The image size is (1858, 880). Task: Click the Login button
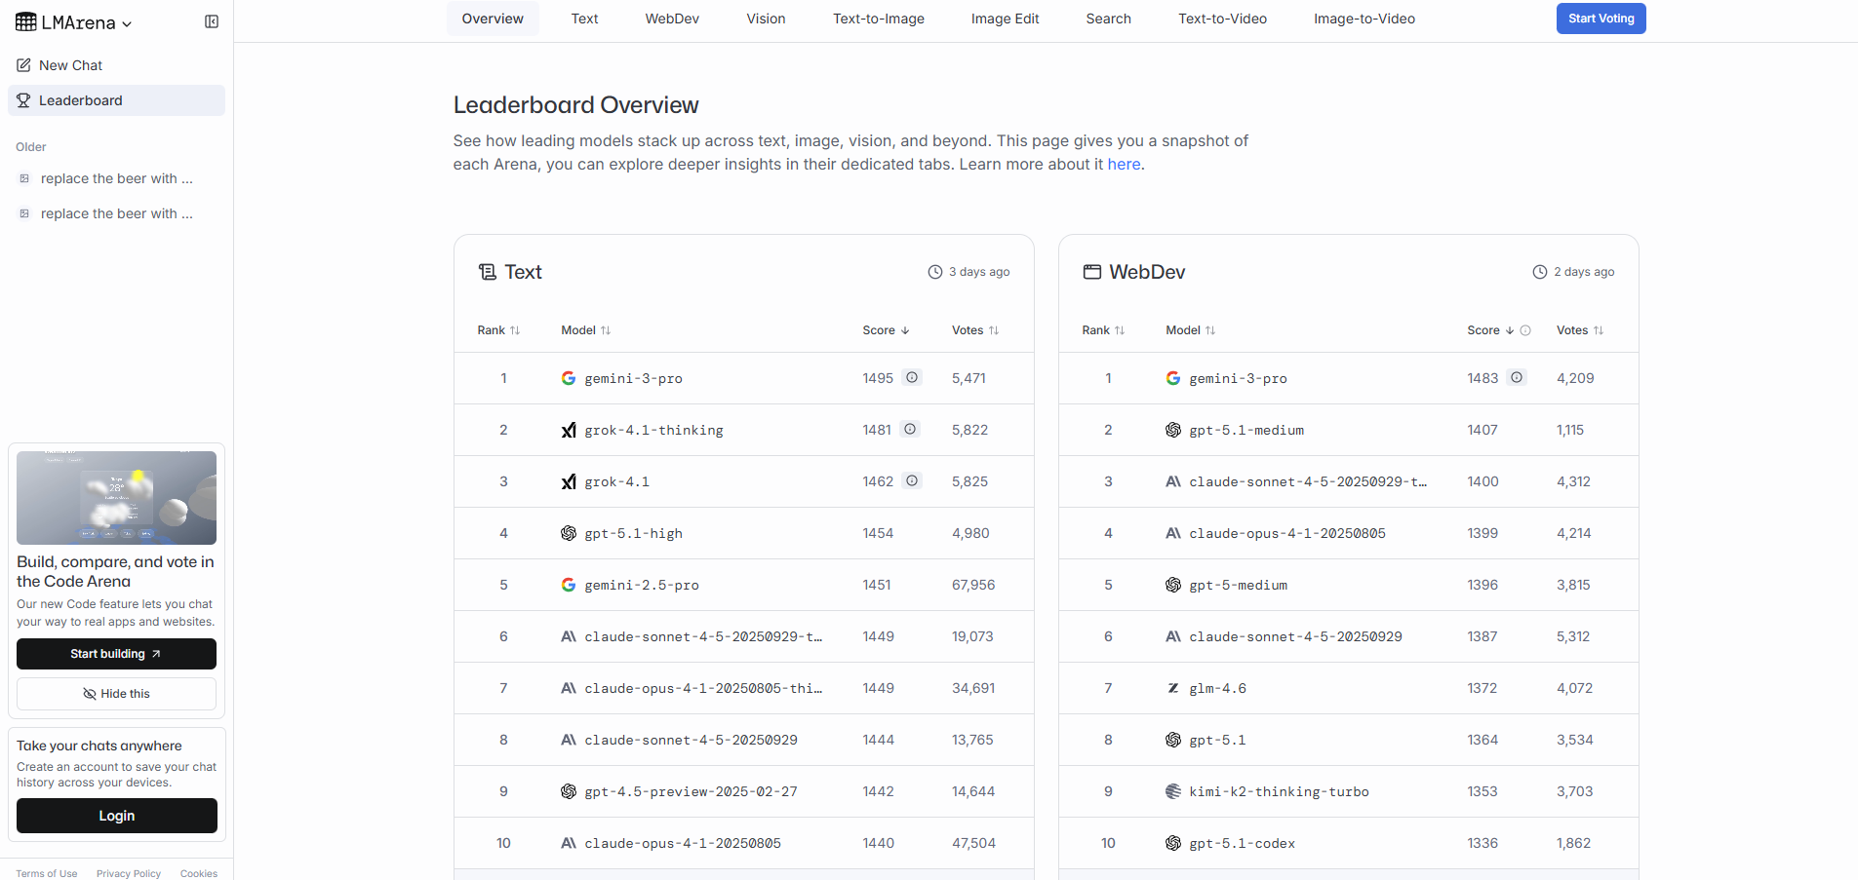tap(117, 816)
